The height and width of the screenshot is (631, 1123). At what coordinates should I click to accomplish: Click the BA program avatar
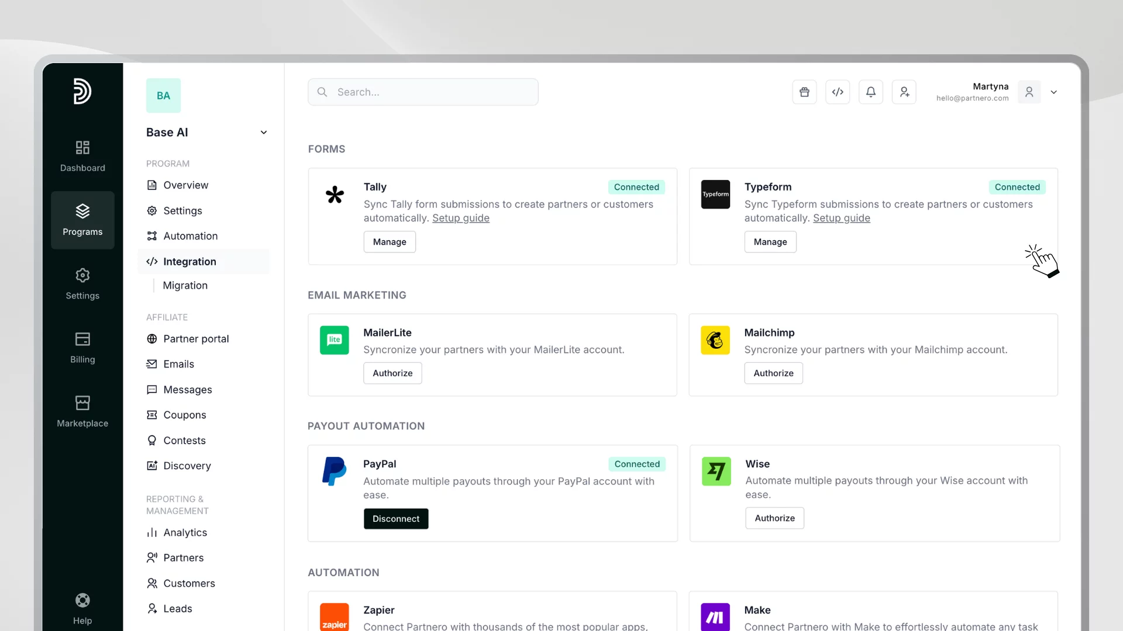coord(163,95)
